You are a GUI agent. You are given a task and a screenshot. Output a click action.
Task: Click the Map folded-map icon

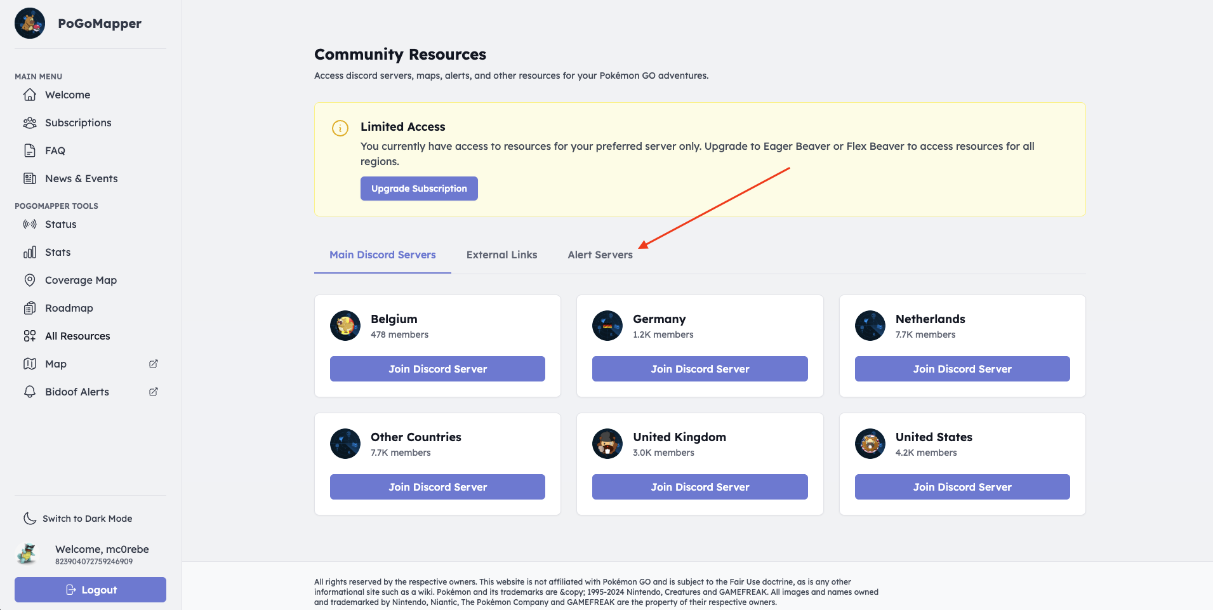click(x=30, y=364)
